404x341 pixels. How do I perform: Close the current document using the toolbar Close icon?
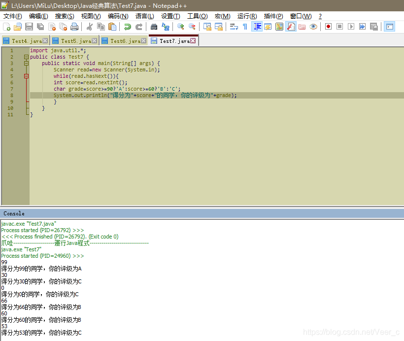(52, 27)
